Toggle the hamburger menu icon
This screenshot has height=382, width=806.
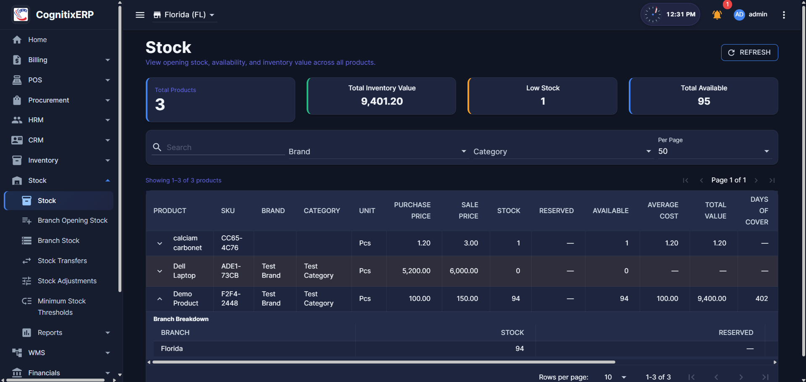point(140,15)
